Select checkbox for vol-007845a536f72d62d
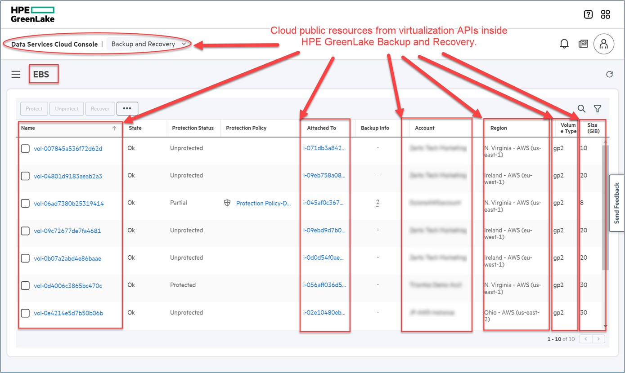Image resolution: width=625 pixels, height=373 pixels. [x=25, y=149]
